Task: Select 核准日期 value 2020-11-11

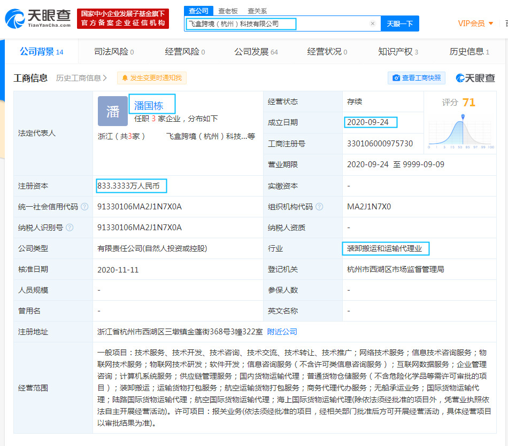Action: [x=118, y=270]
